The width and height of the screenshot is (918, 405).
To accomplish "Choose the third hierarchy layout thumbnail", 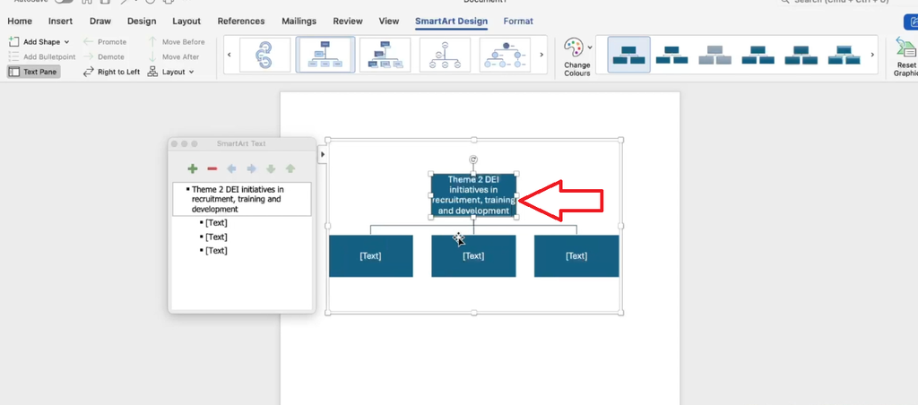I will point(385,55).
